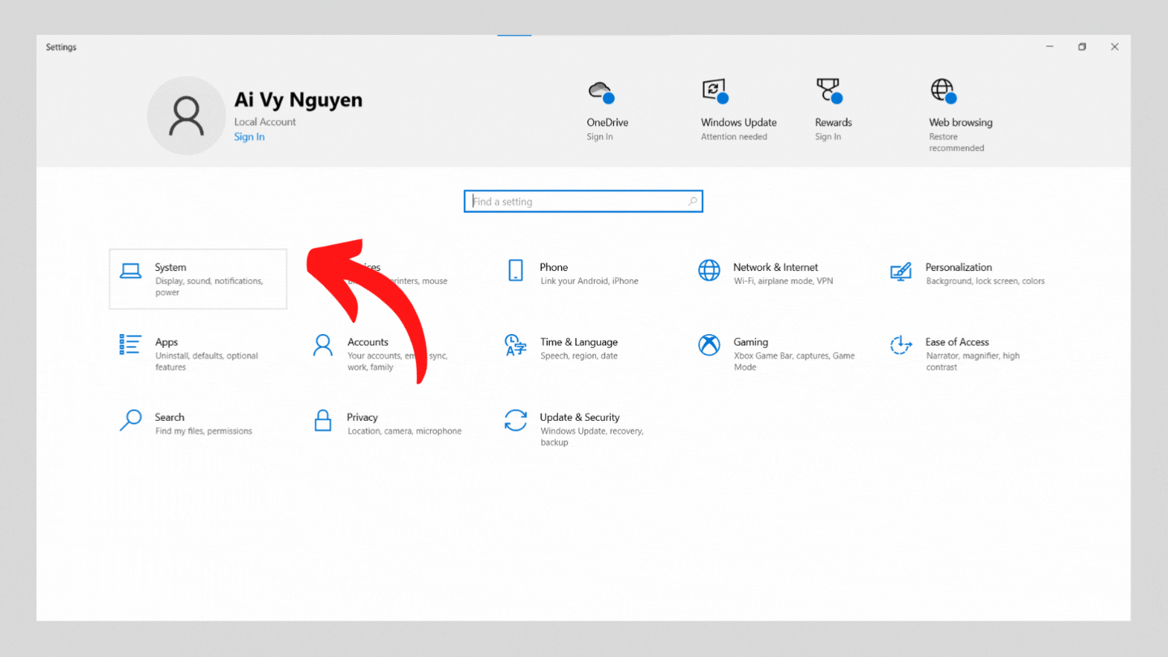1168x657 pixels.
Task: Click 'Display, sound, notifications, power' description
Action: pos(208,287)
